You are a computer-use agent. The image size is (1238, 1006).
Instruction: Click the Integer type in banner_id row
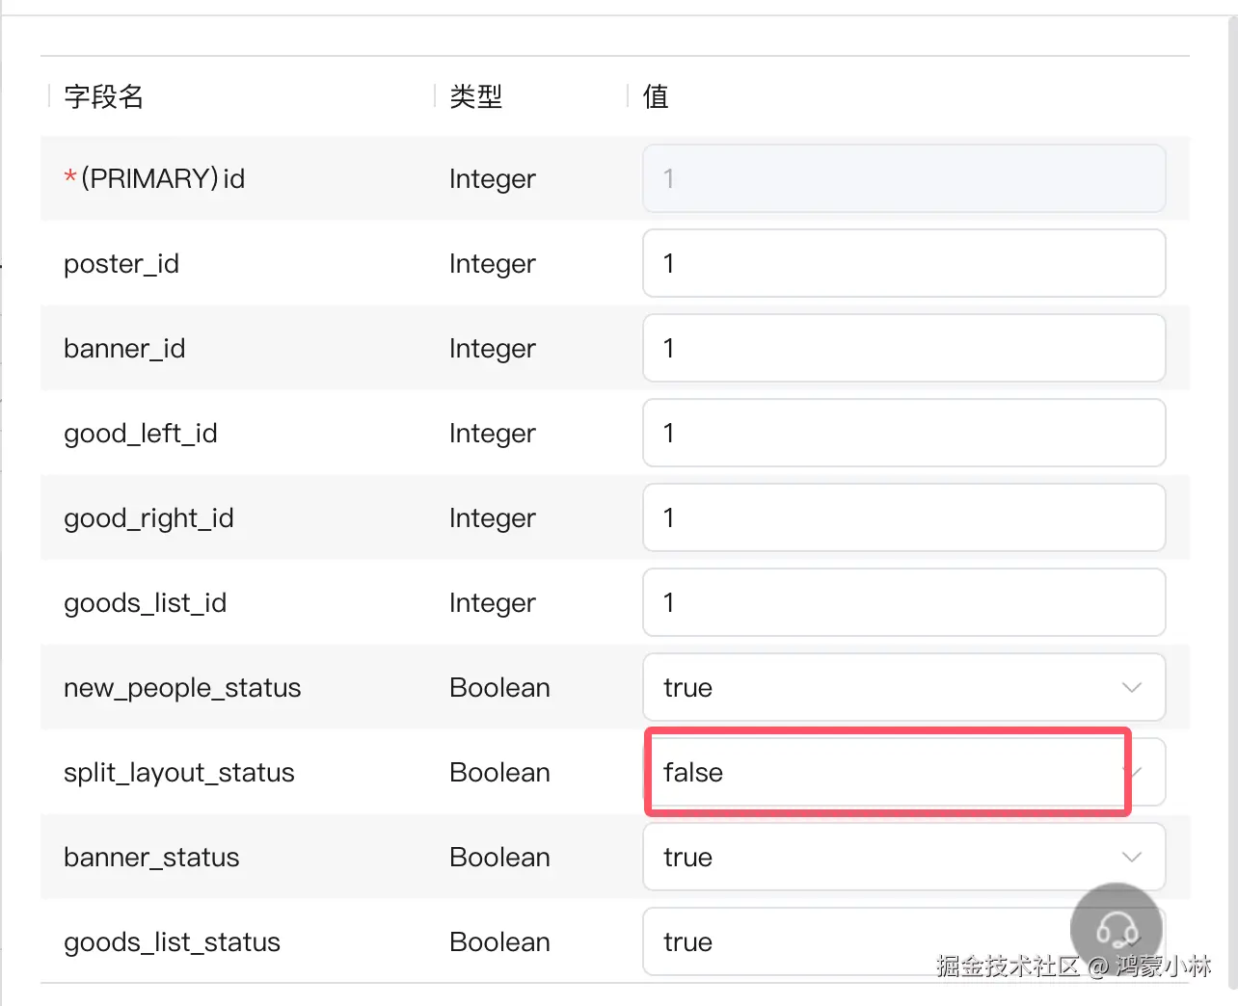coord(492,349)
